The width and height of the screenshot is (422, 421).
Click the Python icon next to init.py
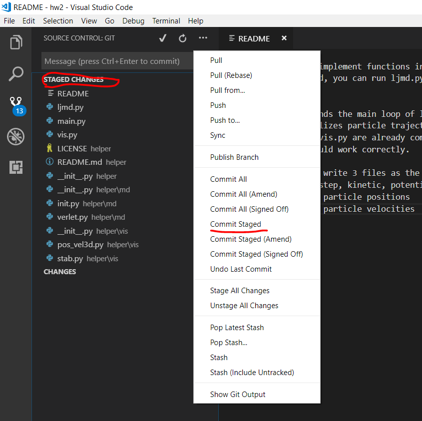[50, 203]
